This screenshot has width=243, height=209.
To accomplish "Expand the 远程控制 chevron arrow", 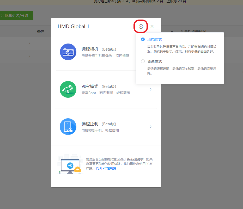I will click(x=150, y=127).
